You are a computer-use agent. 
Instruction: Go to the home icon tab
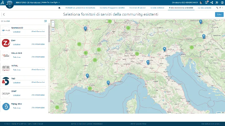click(59, 8)
